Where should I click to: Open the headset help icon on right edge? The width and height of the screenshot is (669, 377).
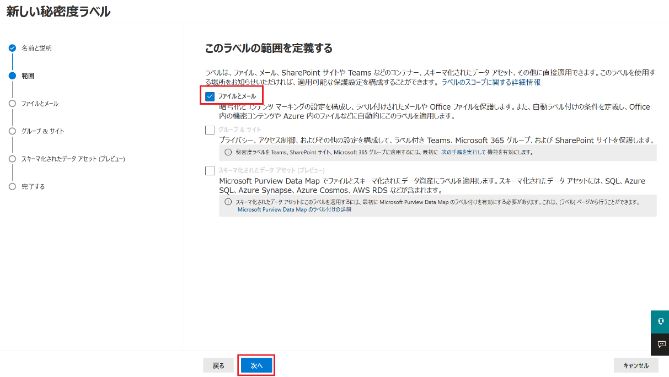coord(660,322)
